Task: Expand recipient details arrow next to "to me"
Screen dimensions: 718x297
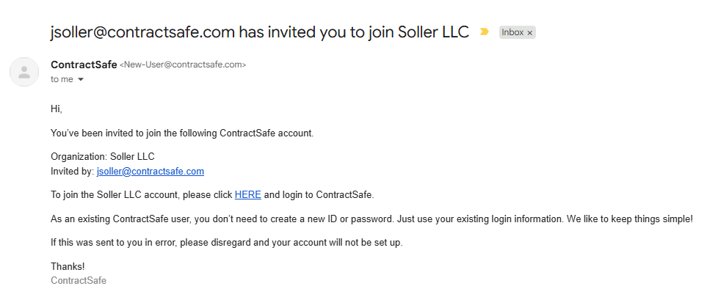Action: pyautogui.click(x=81, y=79)
